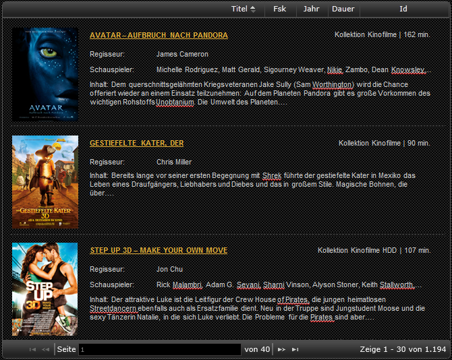Click the Gestiefelte Kater poster thumbnail
Viewport: 452px width, 360px height.
pyautogui.click(x=45, y=182)
